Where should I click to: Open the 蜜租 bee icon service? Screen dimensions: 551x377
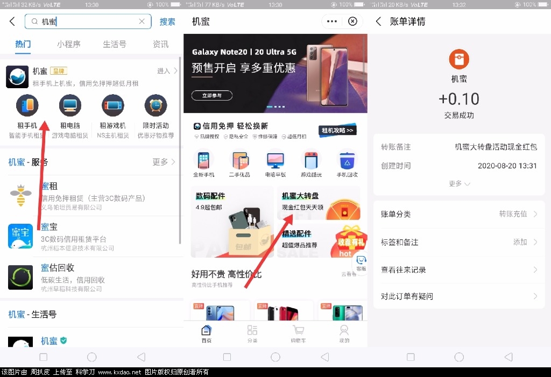(21, 195)
